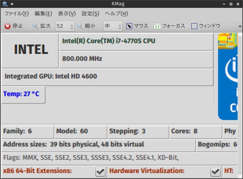Click the Intel Core logo image
The width and height of the screenshot is (243, 179).
coord(228,77)
